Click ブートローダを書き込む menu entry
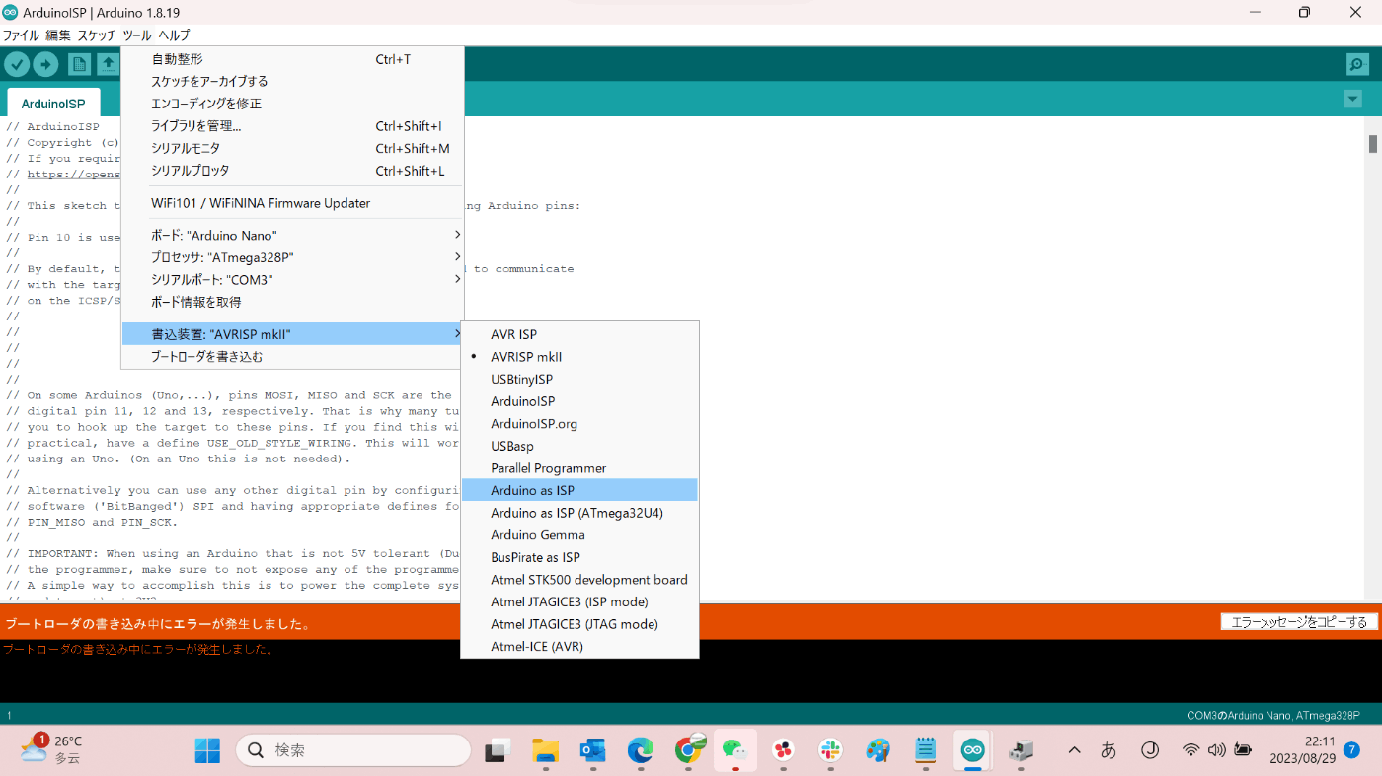This screenshot has height=776, width=1382. click(292, 357)
